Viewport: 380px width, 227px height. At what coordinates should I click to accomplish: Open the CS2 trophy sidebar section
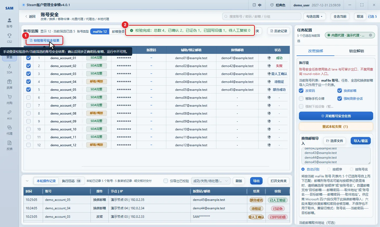[x=9, y=38]
